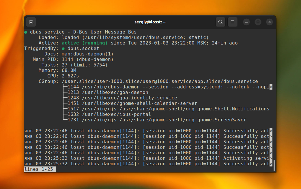Click the green dot next to dbus.socket

coord(63,48)
